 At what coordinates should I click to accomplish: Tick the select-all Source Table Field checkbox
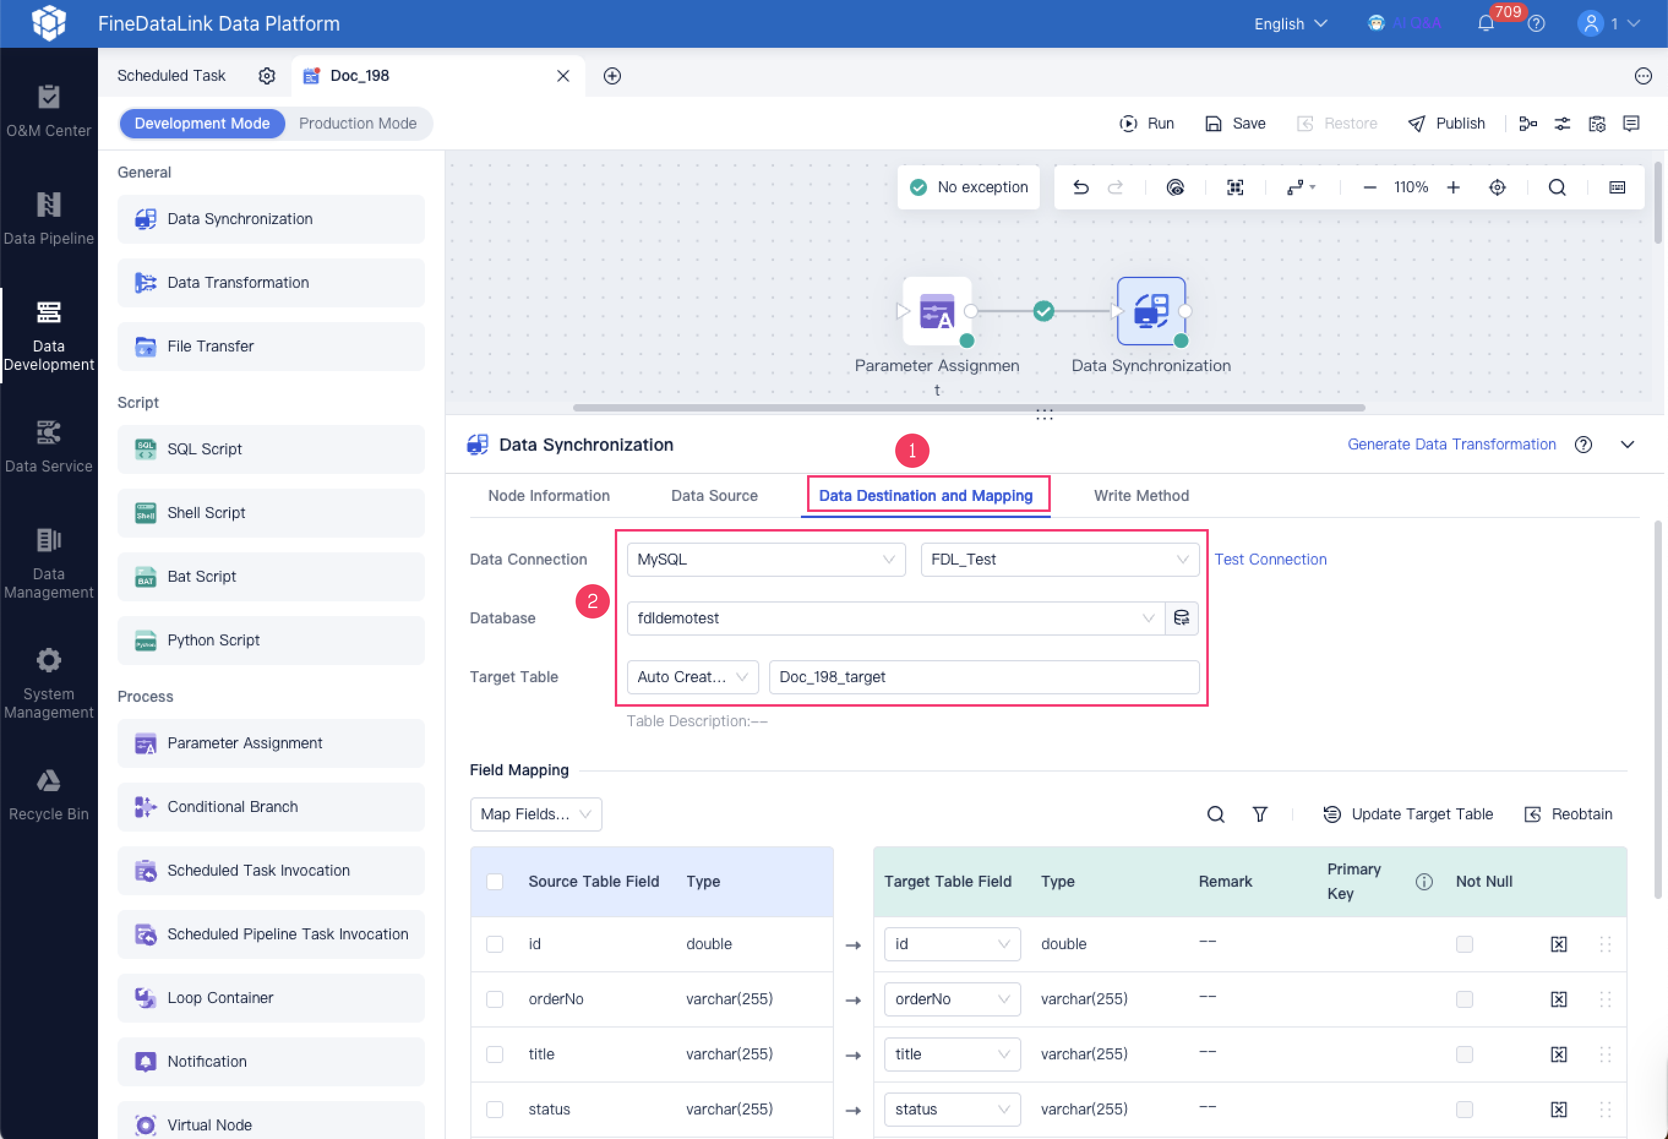click(x=495, y=882)
